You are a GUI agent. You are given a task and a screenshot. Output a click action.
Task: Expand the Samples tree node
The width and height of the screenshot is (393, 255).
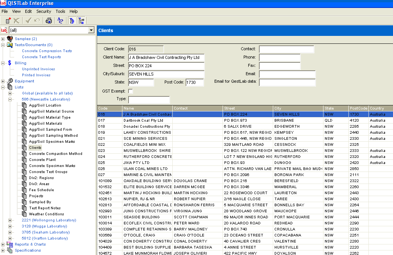pyautogui.click(x=3, y=39)
